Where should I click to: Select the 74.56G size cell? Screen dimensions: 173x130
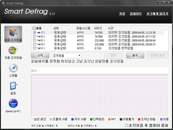click(99, 36)
